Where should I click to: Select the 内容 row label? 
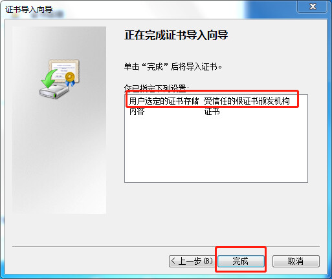(x=137, y=112)
